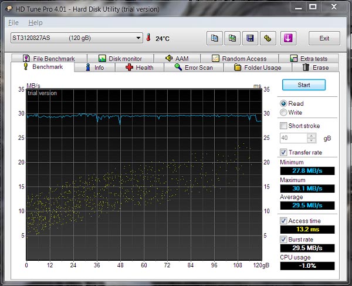The width and height of the screenshot is (352, 286).
Task: Click the Minimum value 27.8 MB/s
Action: click(307, 171)
